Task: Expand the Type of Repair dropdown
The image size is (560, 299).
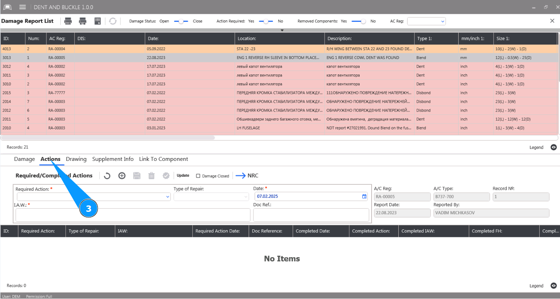Action: click(x=246, y=197)
